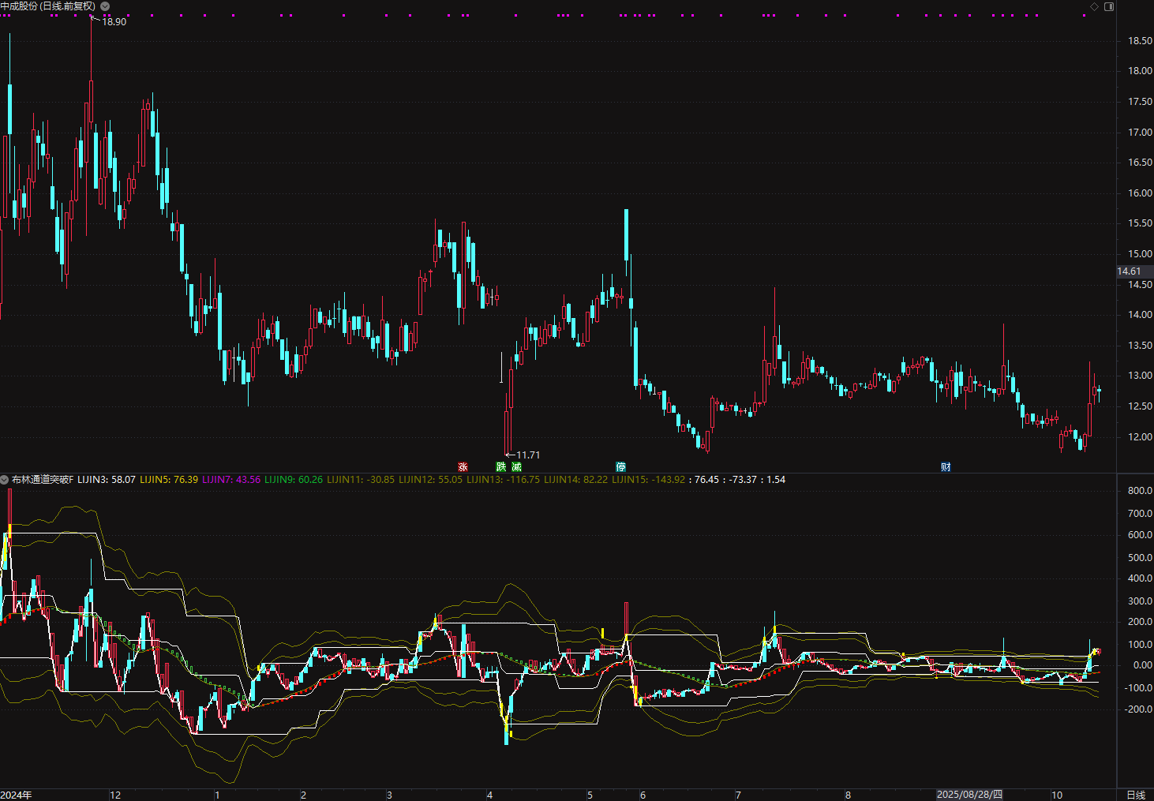Screen dimensions: 1154x801
Task: Open the 日线 period selector at bottom right
Action: [x=1135, y=795]
